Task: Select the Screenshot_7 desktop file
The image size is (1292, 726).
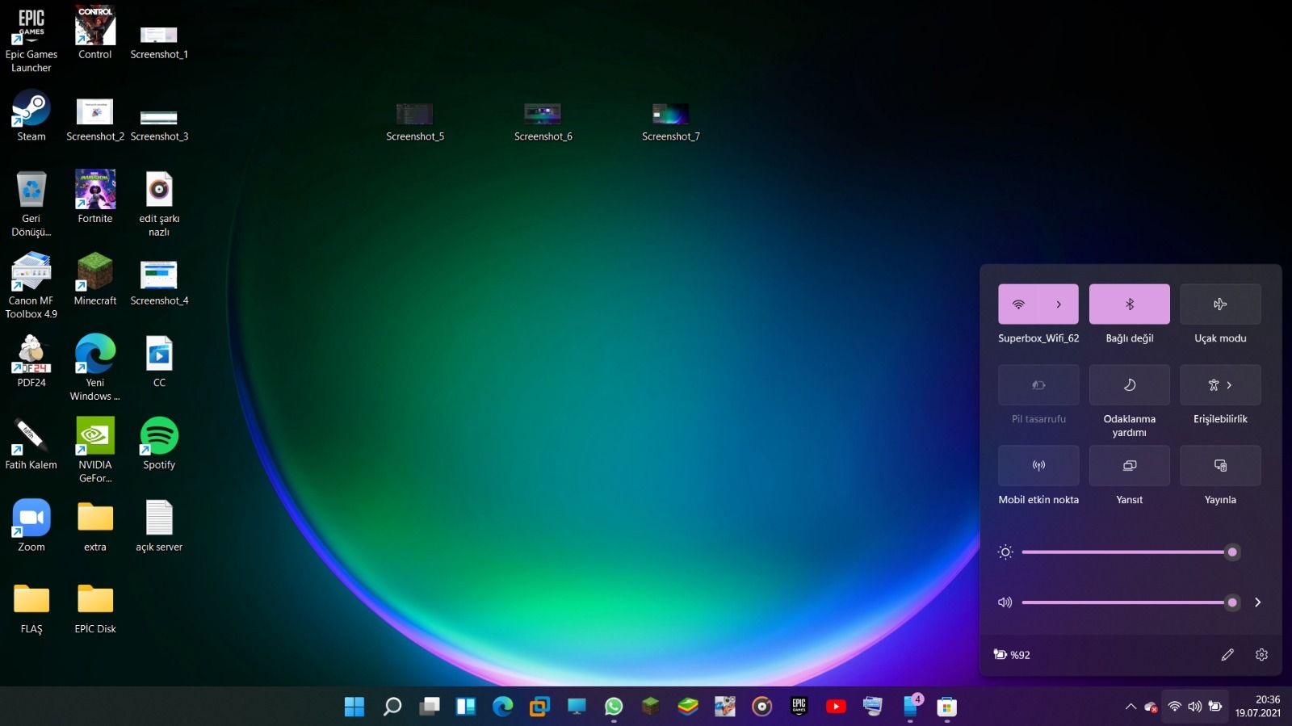Action: 671,123
